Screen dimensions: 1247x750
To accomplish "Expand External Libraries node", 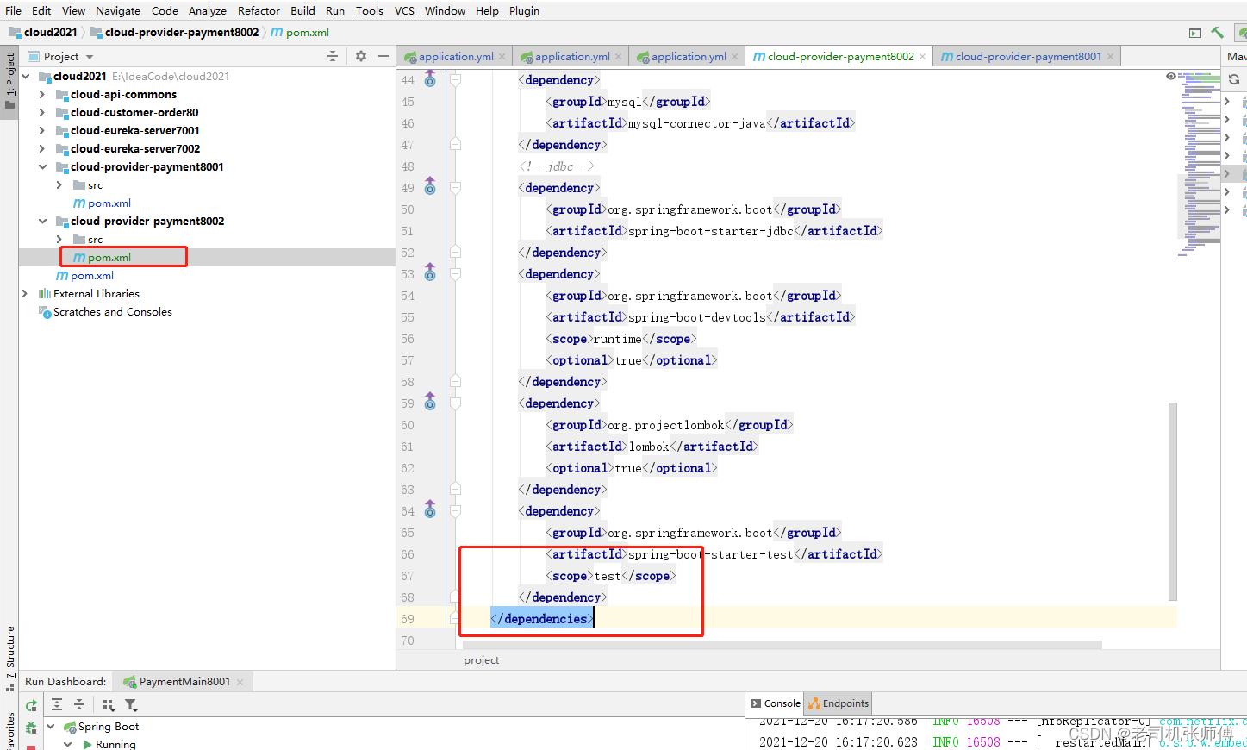I will (x=25, y=293).
